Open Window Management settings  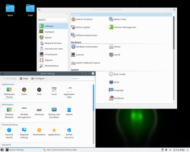point(24,113)
